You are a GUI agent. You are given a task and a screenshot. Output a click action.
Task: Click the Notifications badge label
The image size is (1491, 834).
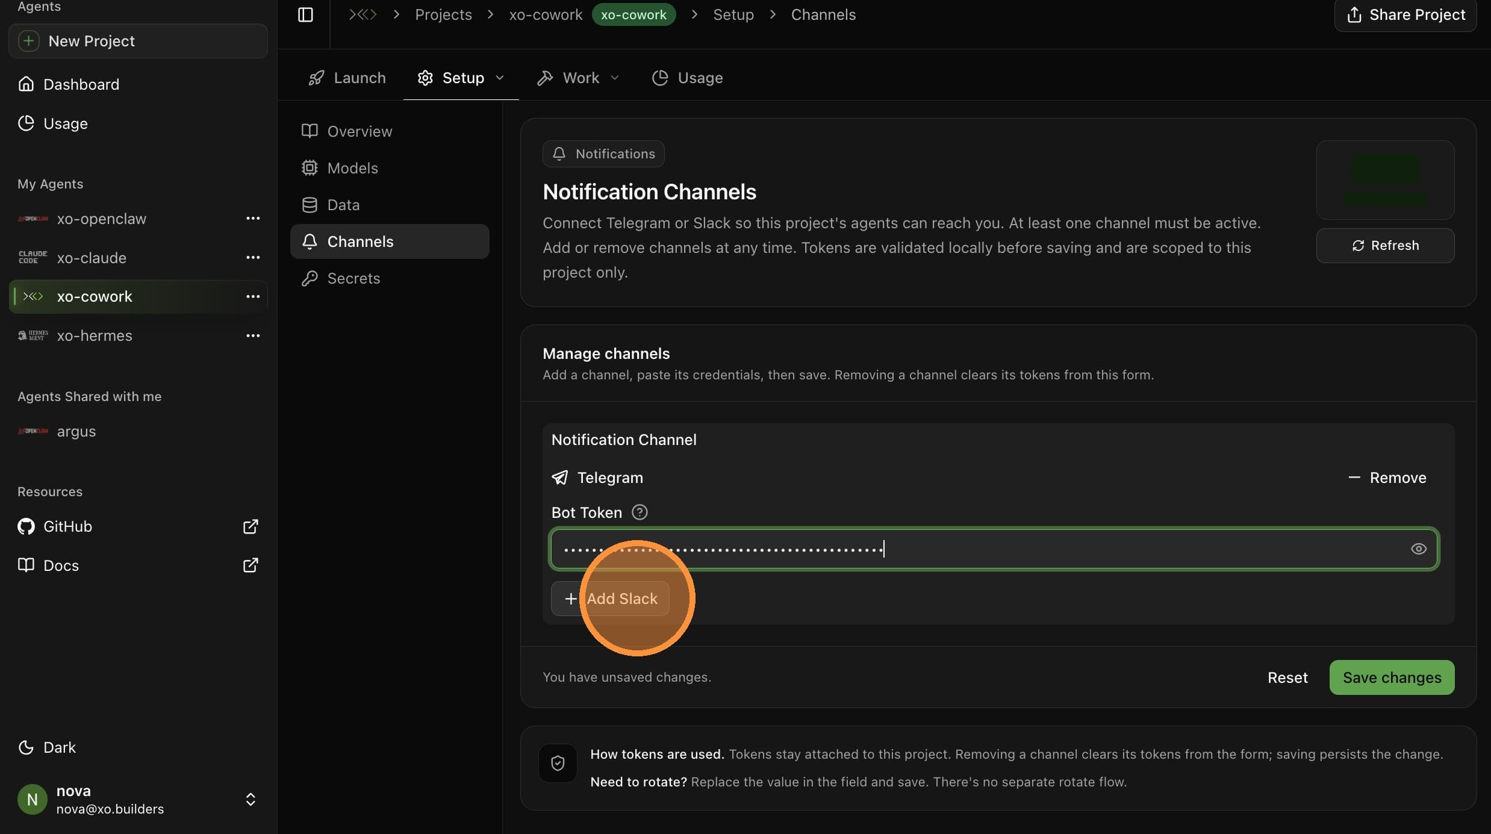click(x=603, y=154)
